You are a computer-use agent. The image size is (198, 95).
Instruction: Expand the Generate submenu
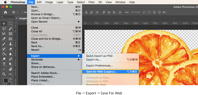click(55, 60)
